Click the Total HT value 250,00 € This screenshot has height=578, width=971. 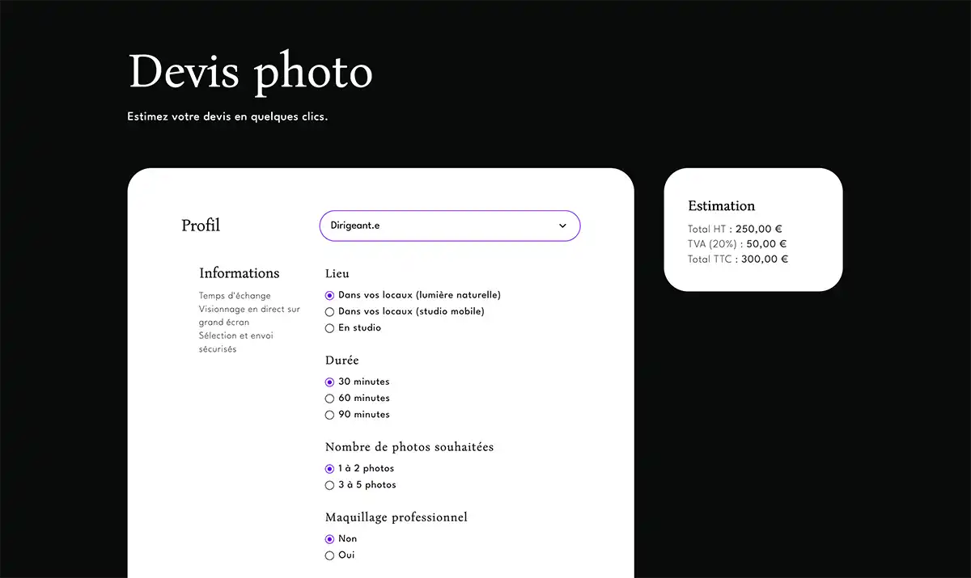[x=759, y=230]
